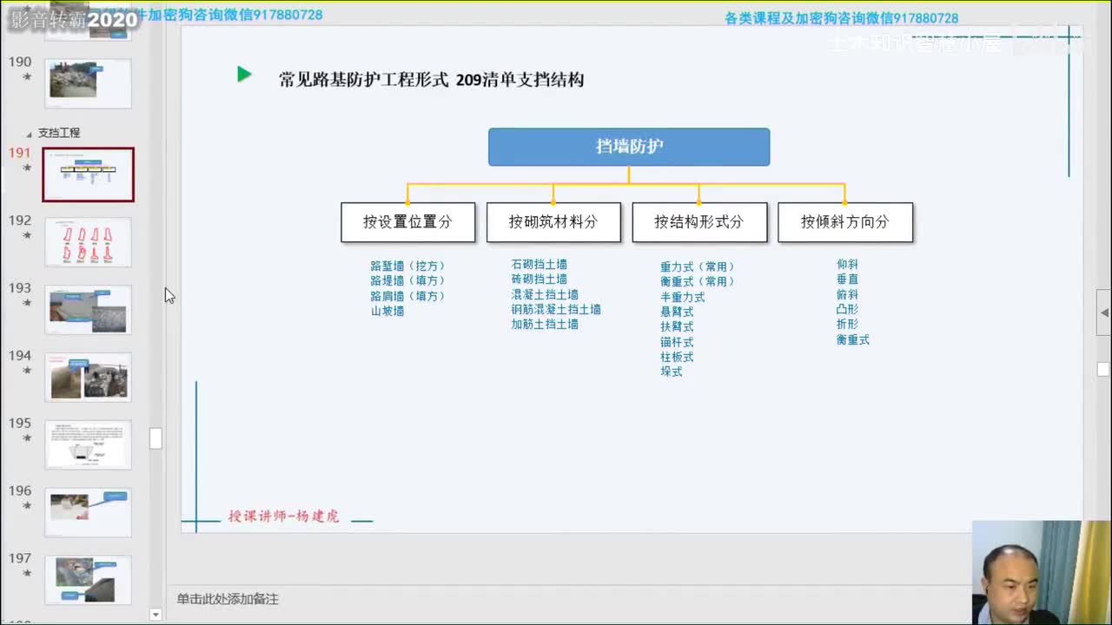Screen dimensions: 1112x625
Task: Click the text 路堑墙（挖方）
Action: pyautogui.click(x=407, y=266)
